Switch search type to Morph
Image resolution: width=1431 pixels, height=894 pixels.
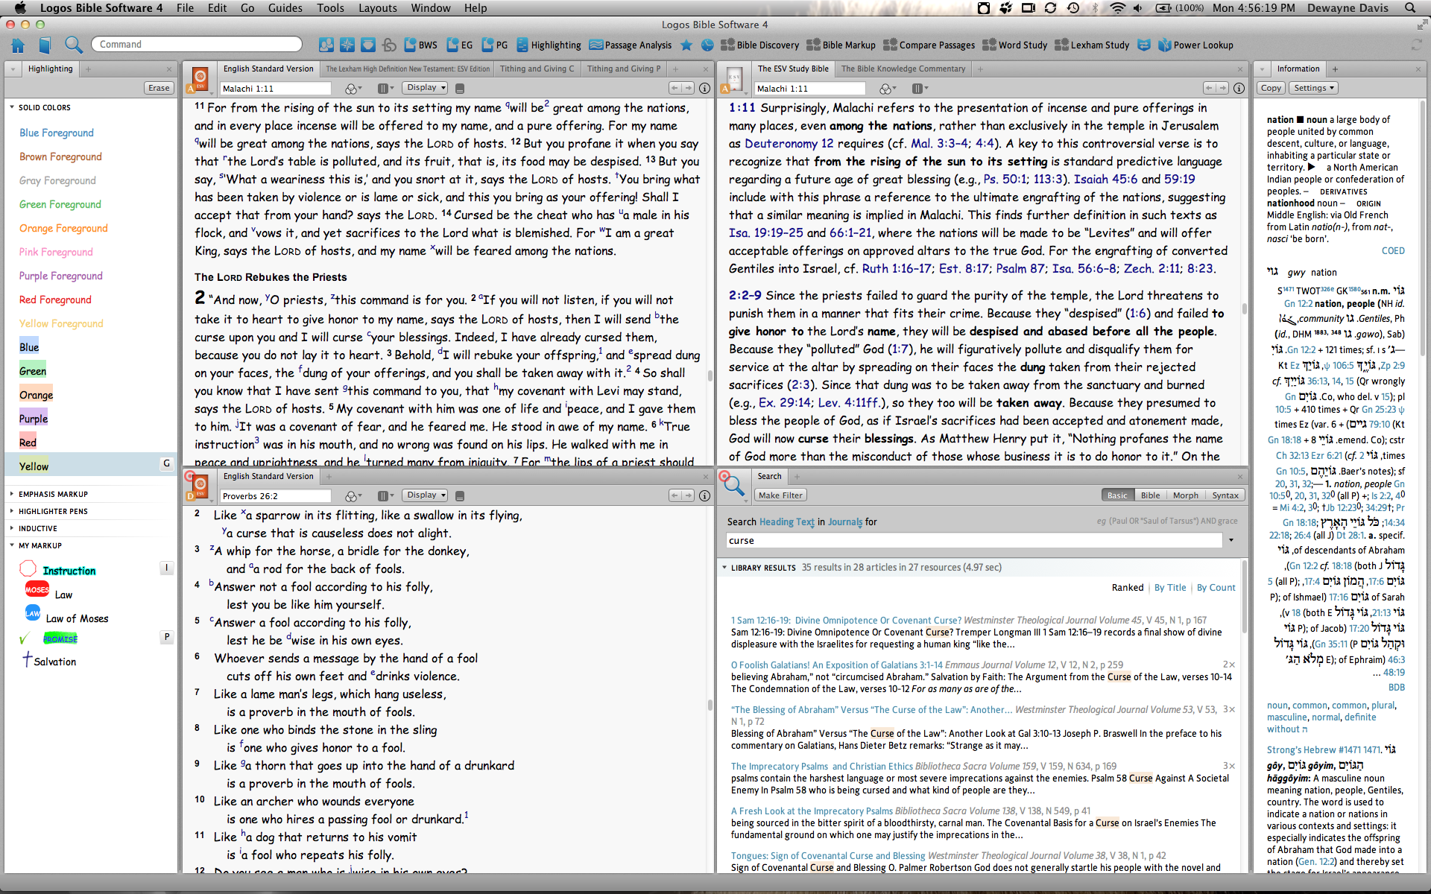1185,495
